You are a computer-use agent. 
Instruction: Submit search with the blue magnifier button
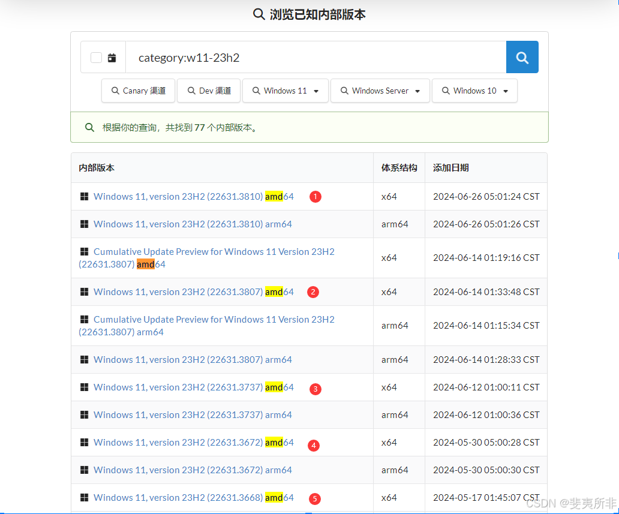coord(522,57)
